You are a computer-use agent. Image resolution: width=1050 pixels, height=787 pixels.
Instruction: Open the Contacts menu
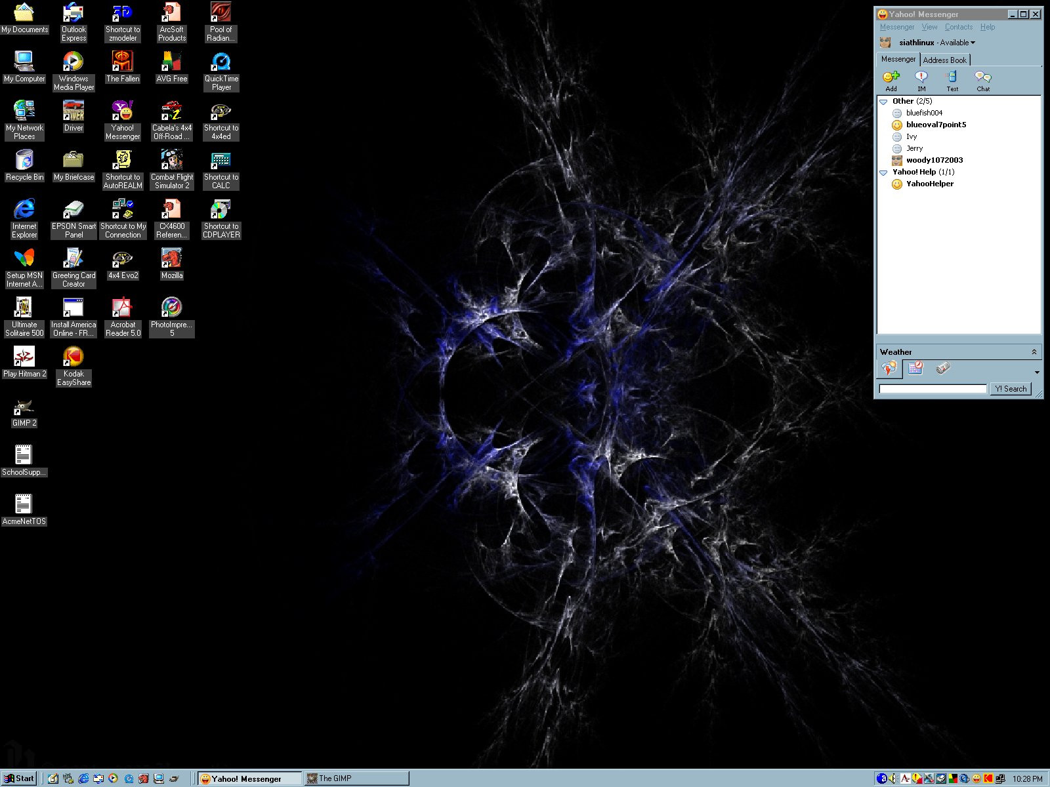click(x=959, y=27)
